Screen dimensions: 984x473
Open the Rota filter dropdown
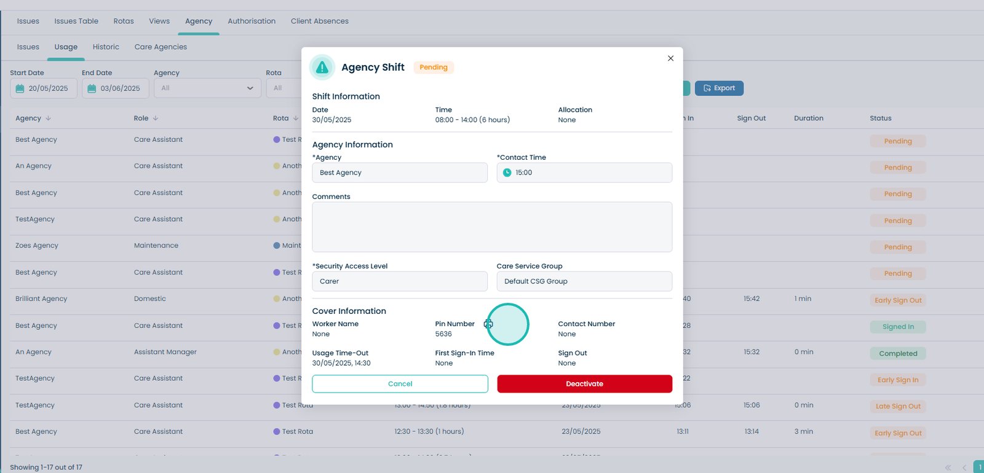click(284, 88)
